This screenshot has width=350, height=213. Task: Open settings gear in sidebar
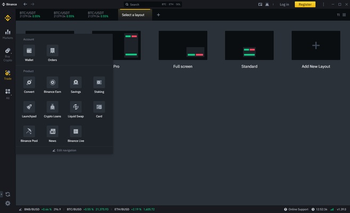pyautogui.click(x=8, y=203)
